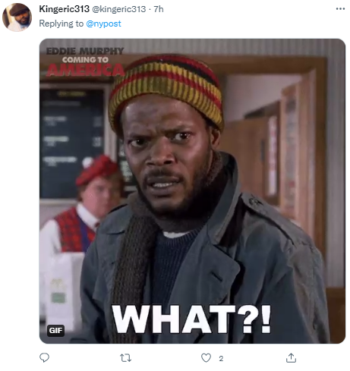Click the reply speech bubble icon
350x371 pixels.
coord(45,357)
